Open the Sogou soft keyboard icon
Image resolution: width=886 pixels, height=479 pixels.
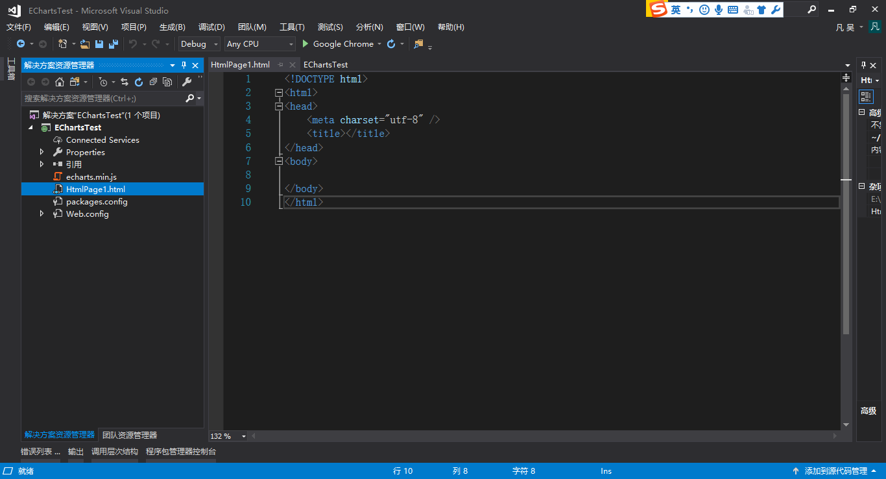[733, 10]
